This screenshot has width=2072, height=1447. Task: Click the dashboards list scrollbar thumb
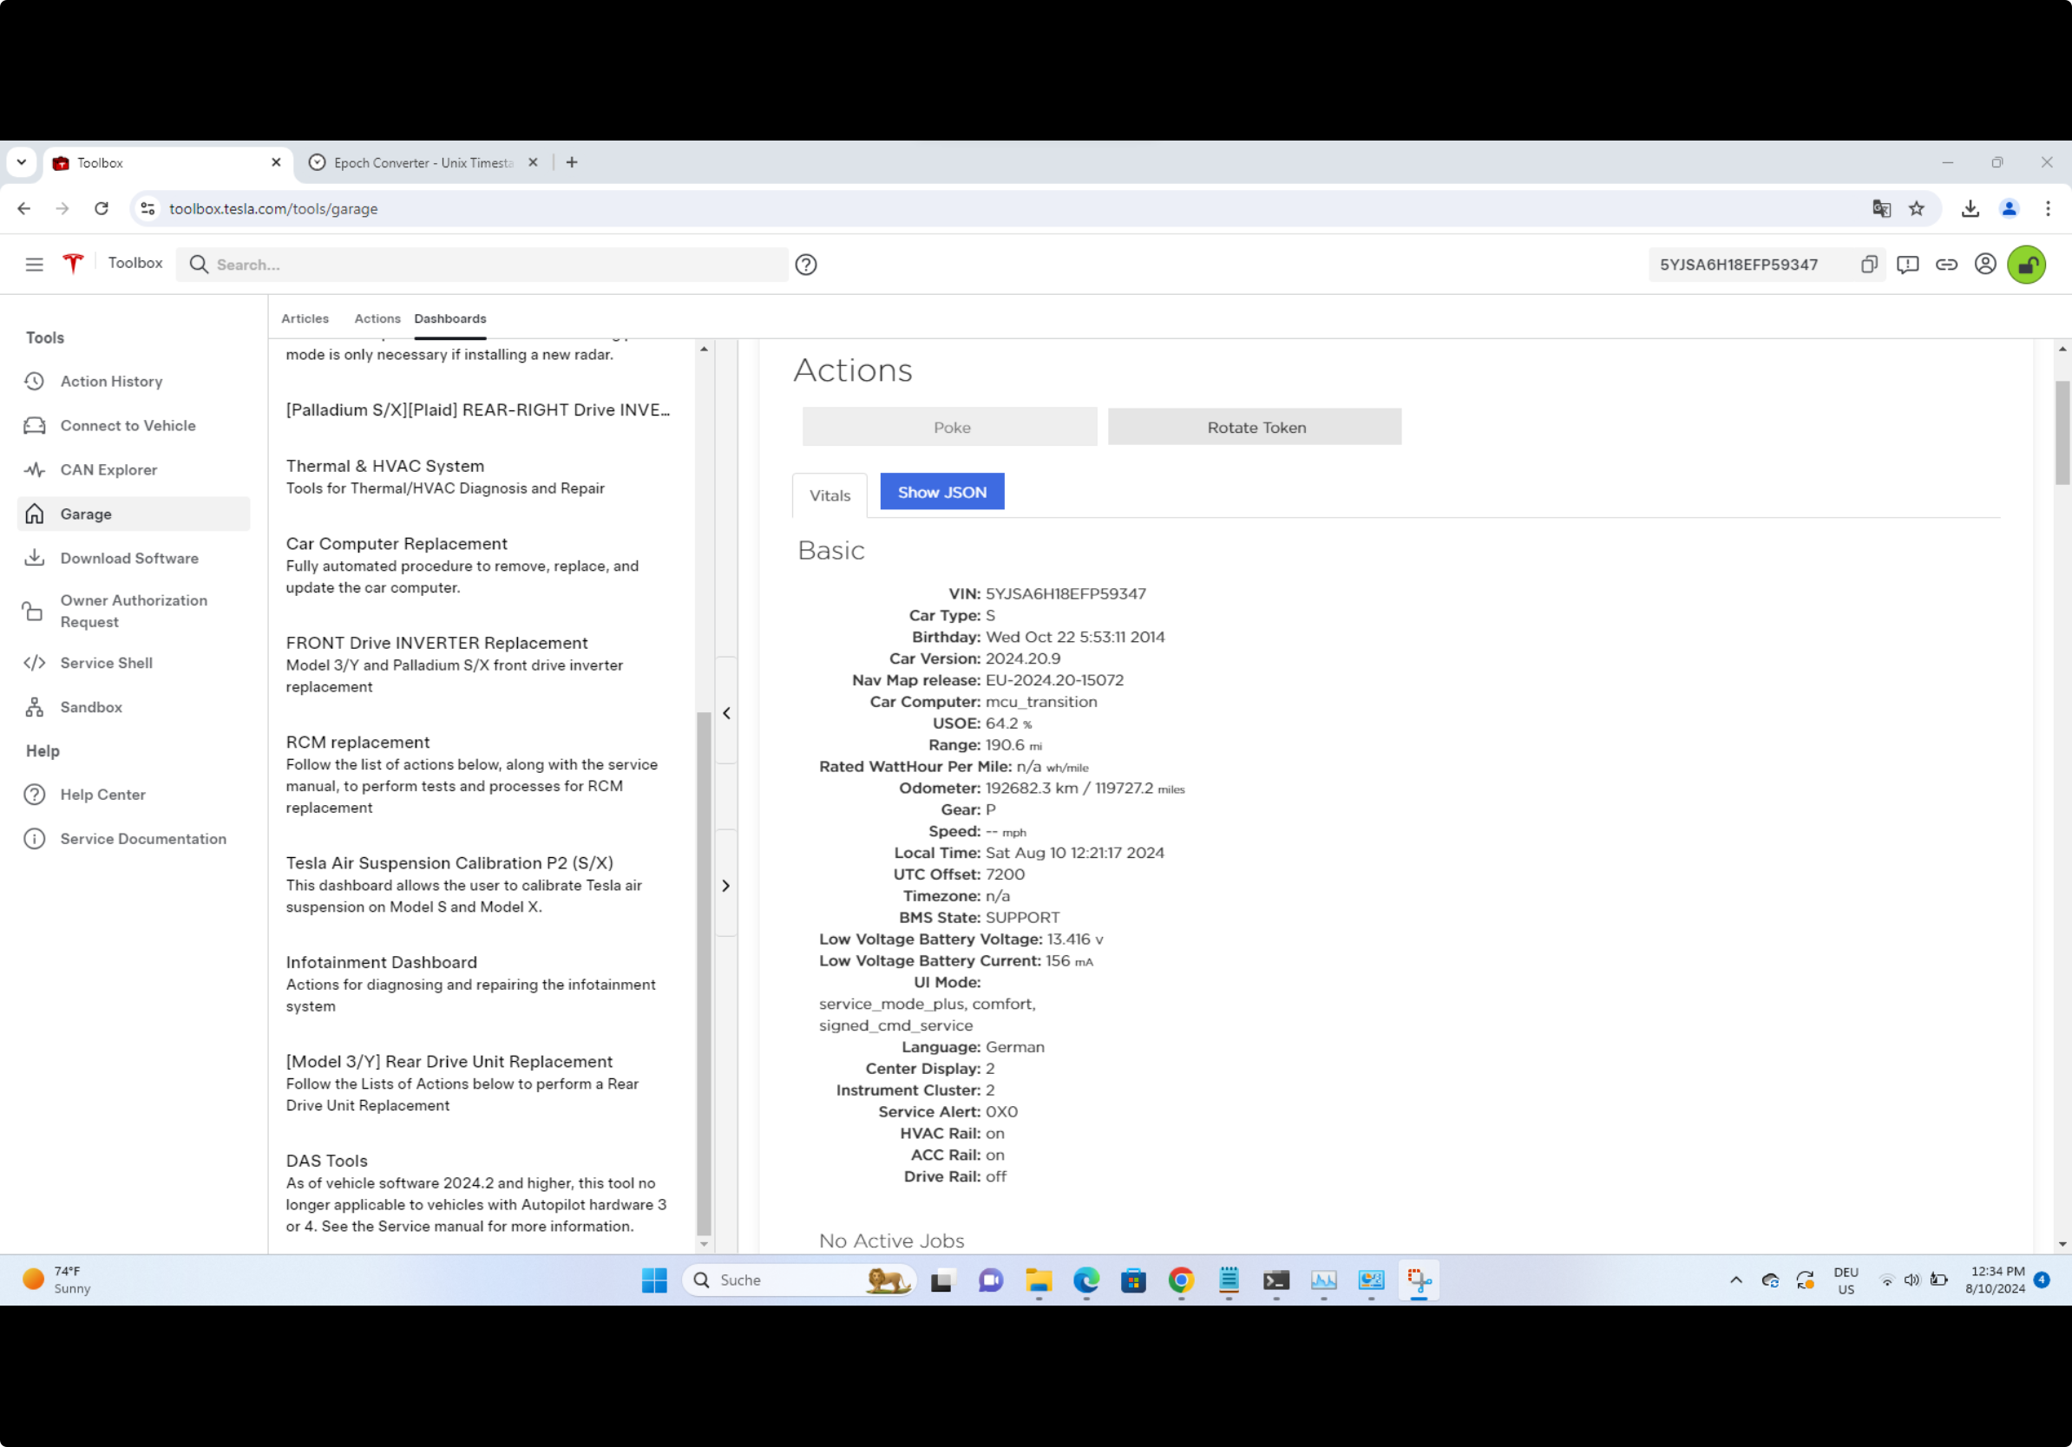click(704, 974)
